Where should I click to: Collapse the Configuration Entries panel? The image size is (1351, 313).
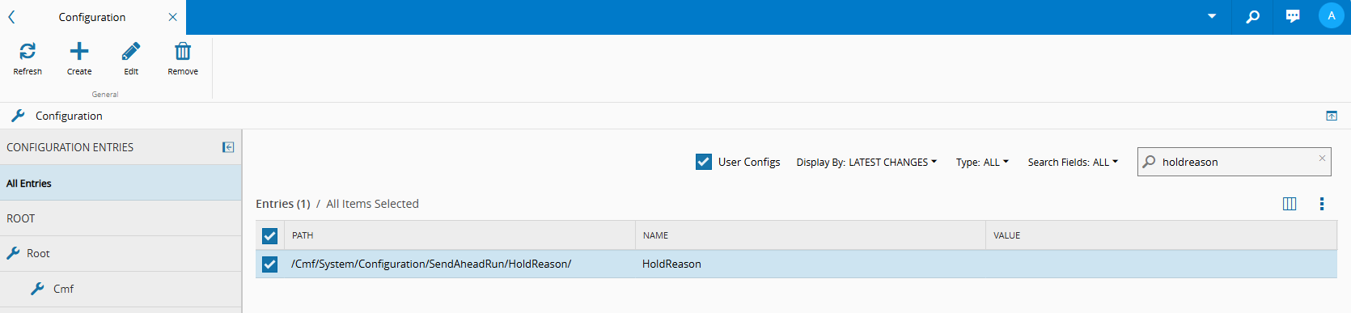(x=228, y=147)
